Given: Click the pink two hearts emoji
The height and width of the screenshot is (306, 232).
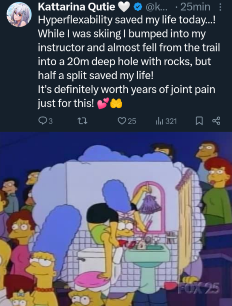Looking at the screenshot, I should point(103,104).
